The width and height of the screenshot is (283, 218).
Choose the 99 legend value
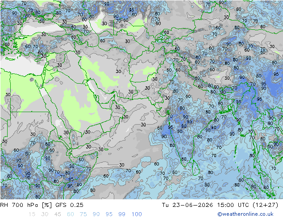tap(122, 214)
